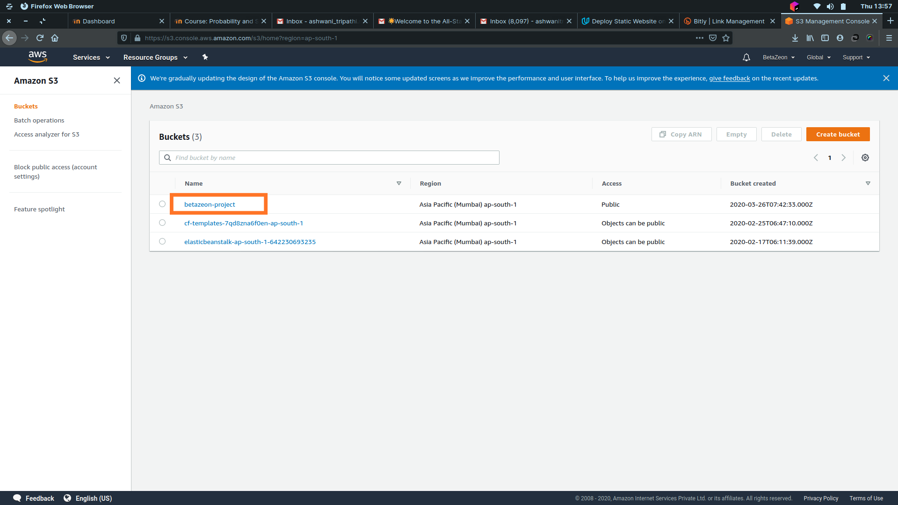Reload the current page
Viewport: 898px width, 505px height.
tap(40, 38)
